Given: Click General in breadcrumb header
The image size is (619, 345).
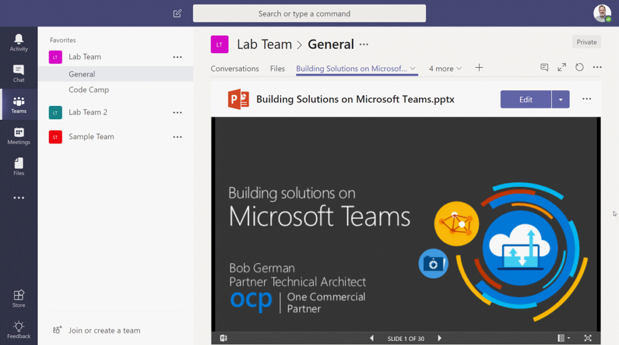Looking at the screenshot, I should tap(331, 44).
